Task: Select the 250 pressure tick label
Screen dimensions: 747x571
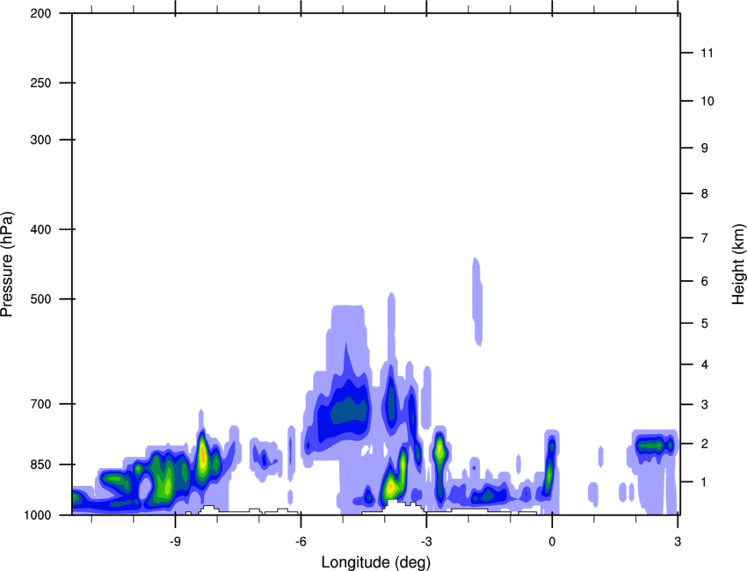Action: (x=40, y=83)
